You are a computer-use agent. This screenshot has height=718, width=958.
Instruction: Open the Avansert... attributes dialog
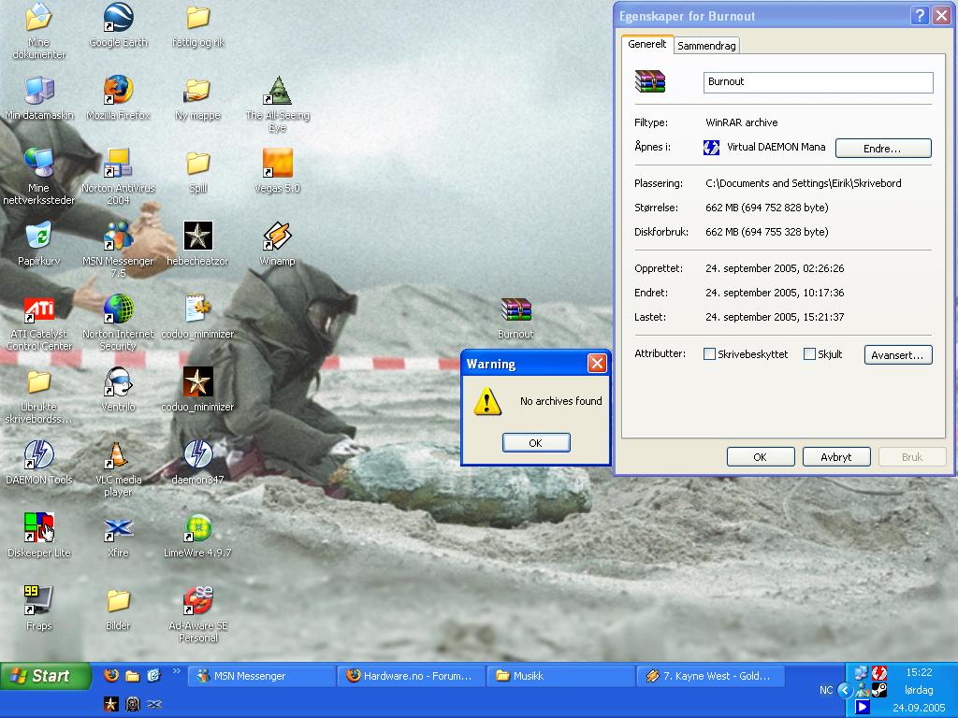point(898,354)
